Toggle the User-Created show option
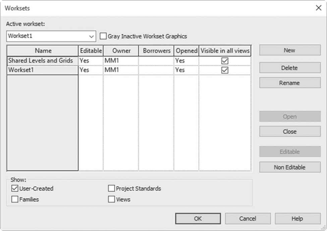Screen dimensions: 327x231 15,188
